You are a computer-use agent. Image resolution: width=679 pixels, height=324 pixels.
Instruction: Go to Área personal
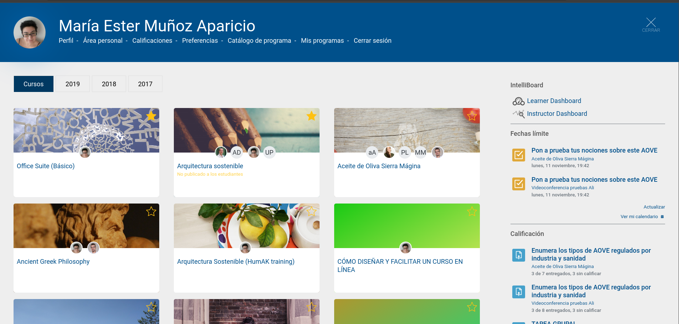103,41
